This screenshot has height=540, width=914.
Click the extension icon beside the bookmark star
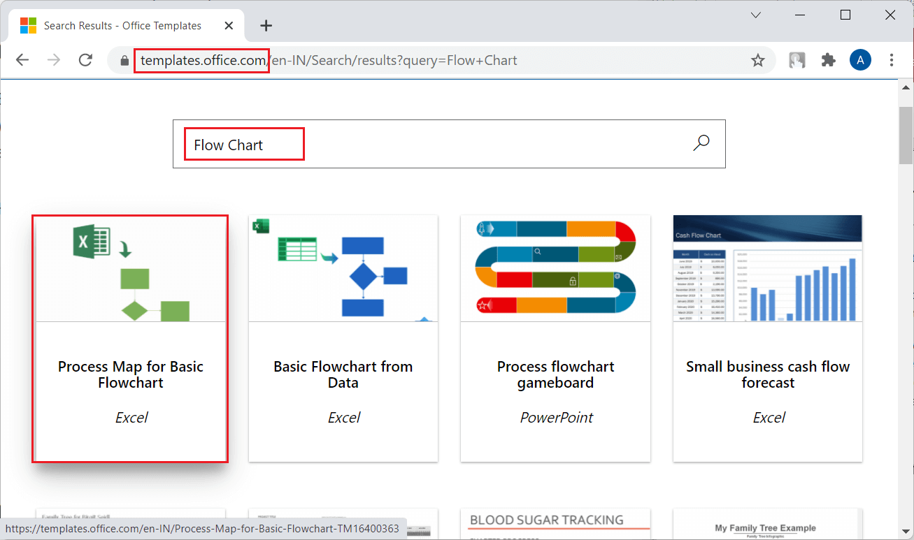(797, 60)
